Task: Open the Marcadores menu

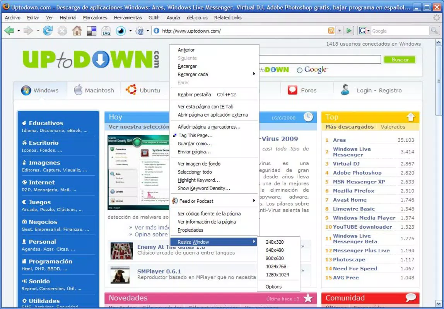Action: (95, 17)
